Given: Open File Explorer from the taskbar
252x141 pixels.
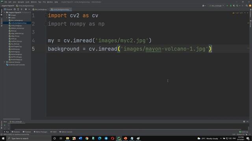Looking at the screenshot, I should 67,138.
